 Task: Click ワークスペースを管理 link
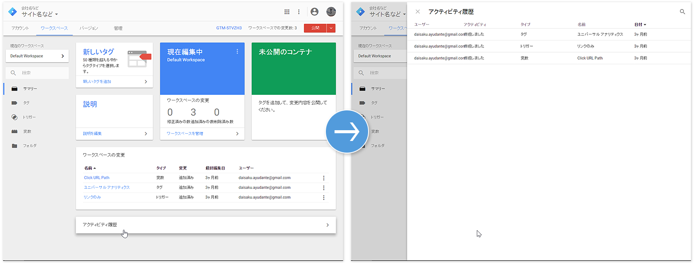[185, 134]
